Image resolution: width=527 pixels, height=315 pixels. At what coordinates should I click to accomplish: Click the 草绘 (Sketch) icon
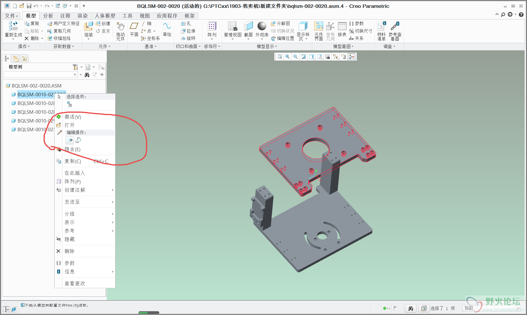coord(167,26)
